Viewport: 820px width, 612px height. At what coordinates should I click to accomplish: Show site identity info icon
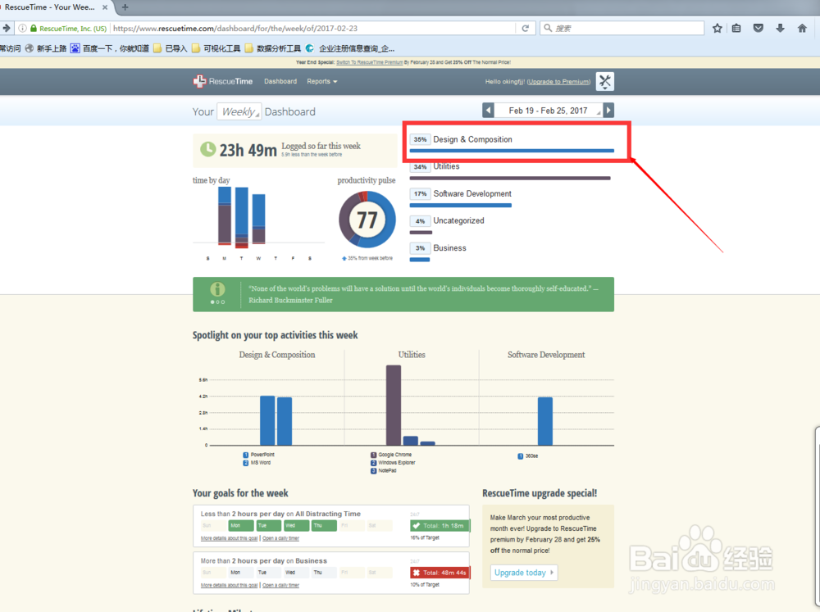(22, 28)
